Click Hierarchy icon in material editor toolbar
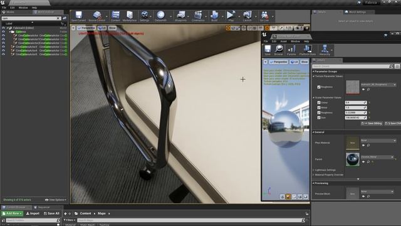This screenshot has width=401, height=226. [x=325, y=50]
